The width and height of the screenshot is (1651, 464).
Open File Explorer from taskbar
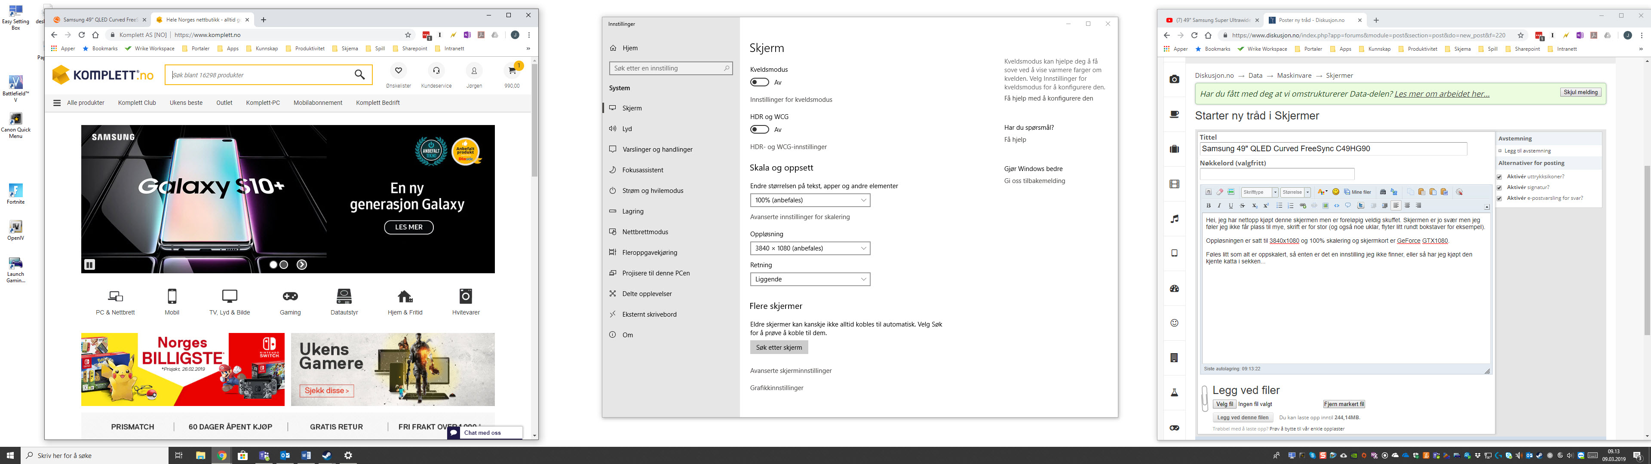pos(200,456)
